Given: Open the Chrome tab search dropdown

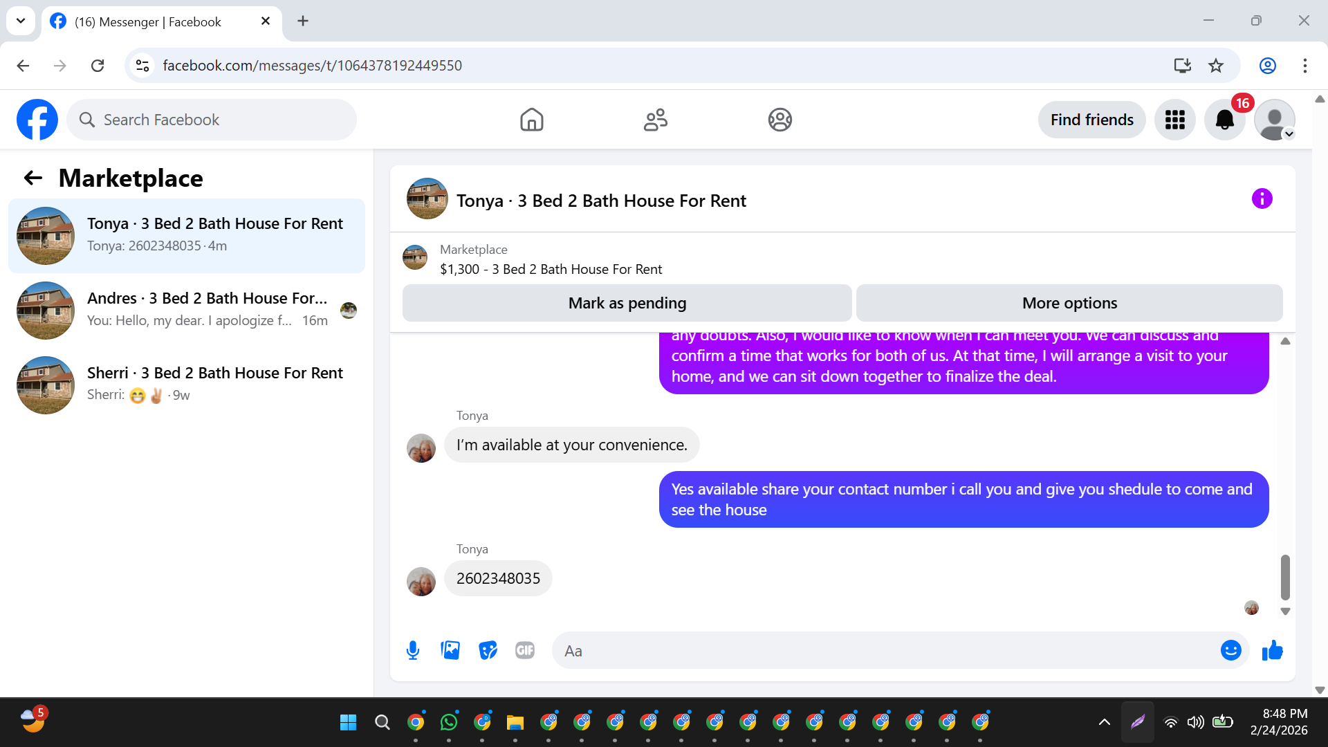Looking at the screenshot, I should click(21, 21).
